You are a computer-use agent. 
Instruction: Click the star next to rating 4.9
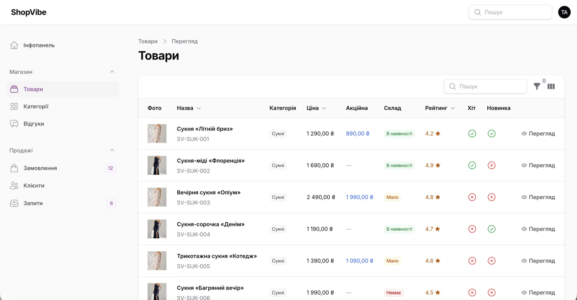coord(438,165)
